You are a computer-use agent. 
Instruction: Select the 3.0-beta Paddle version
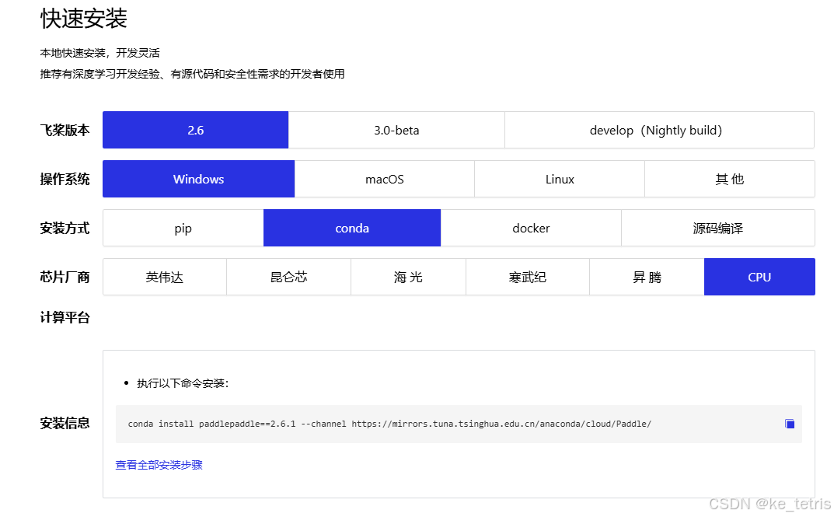coord(396,130)
